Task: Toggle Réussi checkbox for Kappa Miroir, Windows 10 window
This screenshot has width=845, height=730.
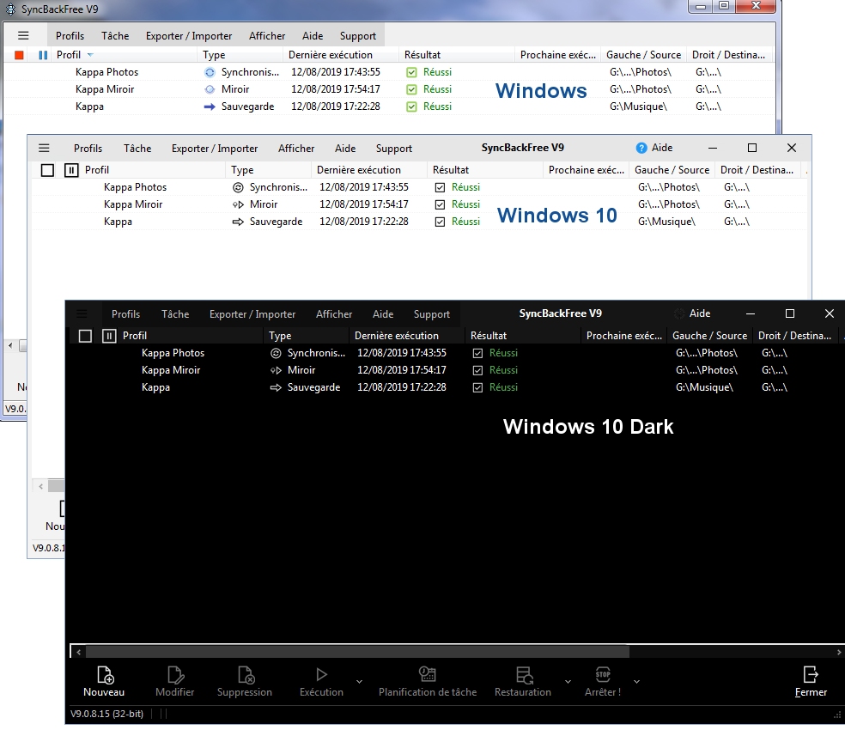Action: (440, 205)
